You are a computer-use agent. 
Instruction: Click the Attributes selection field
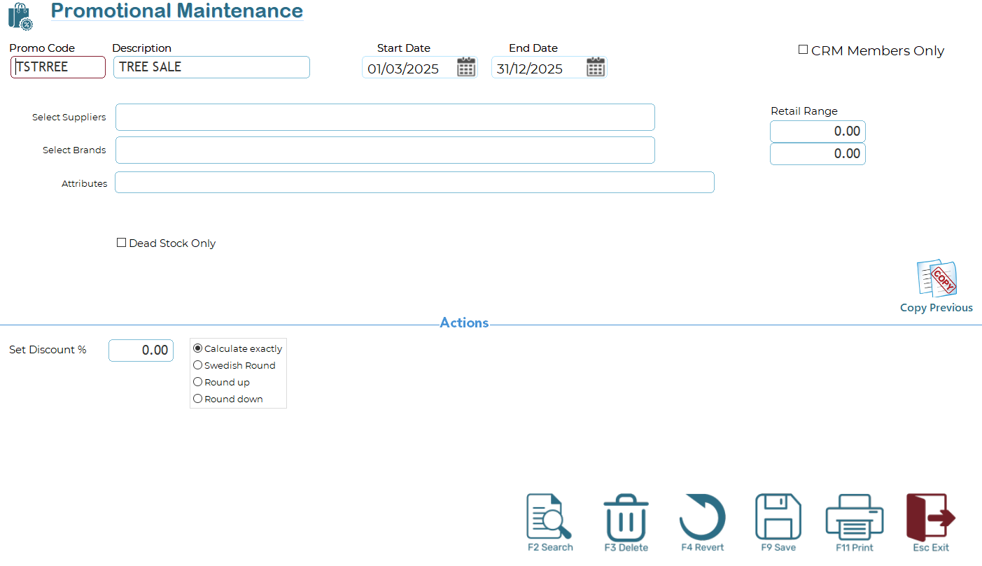pyautogui.click(x=414, y=183)
